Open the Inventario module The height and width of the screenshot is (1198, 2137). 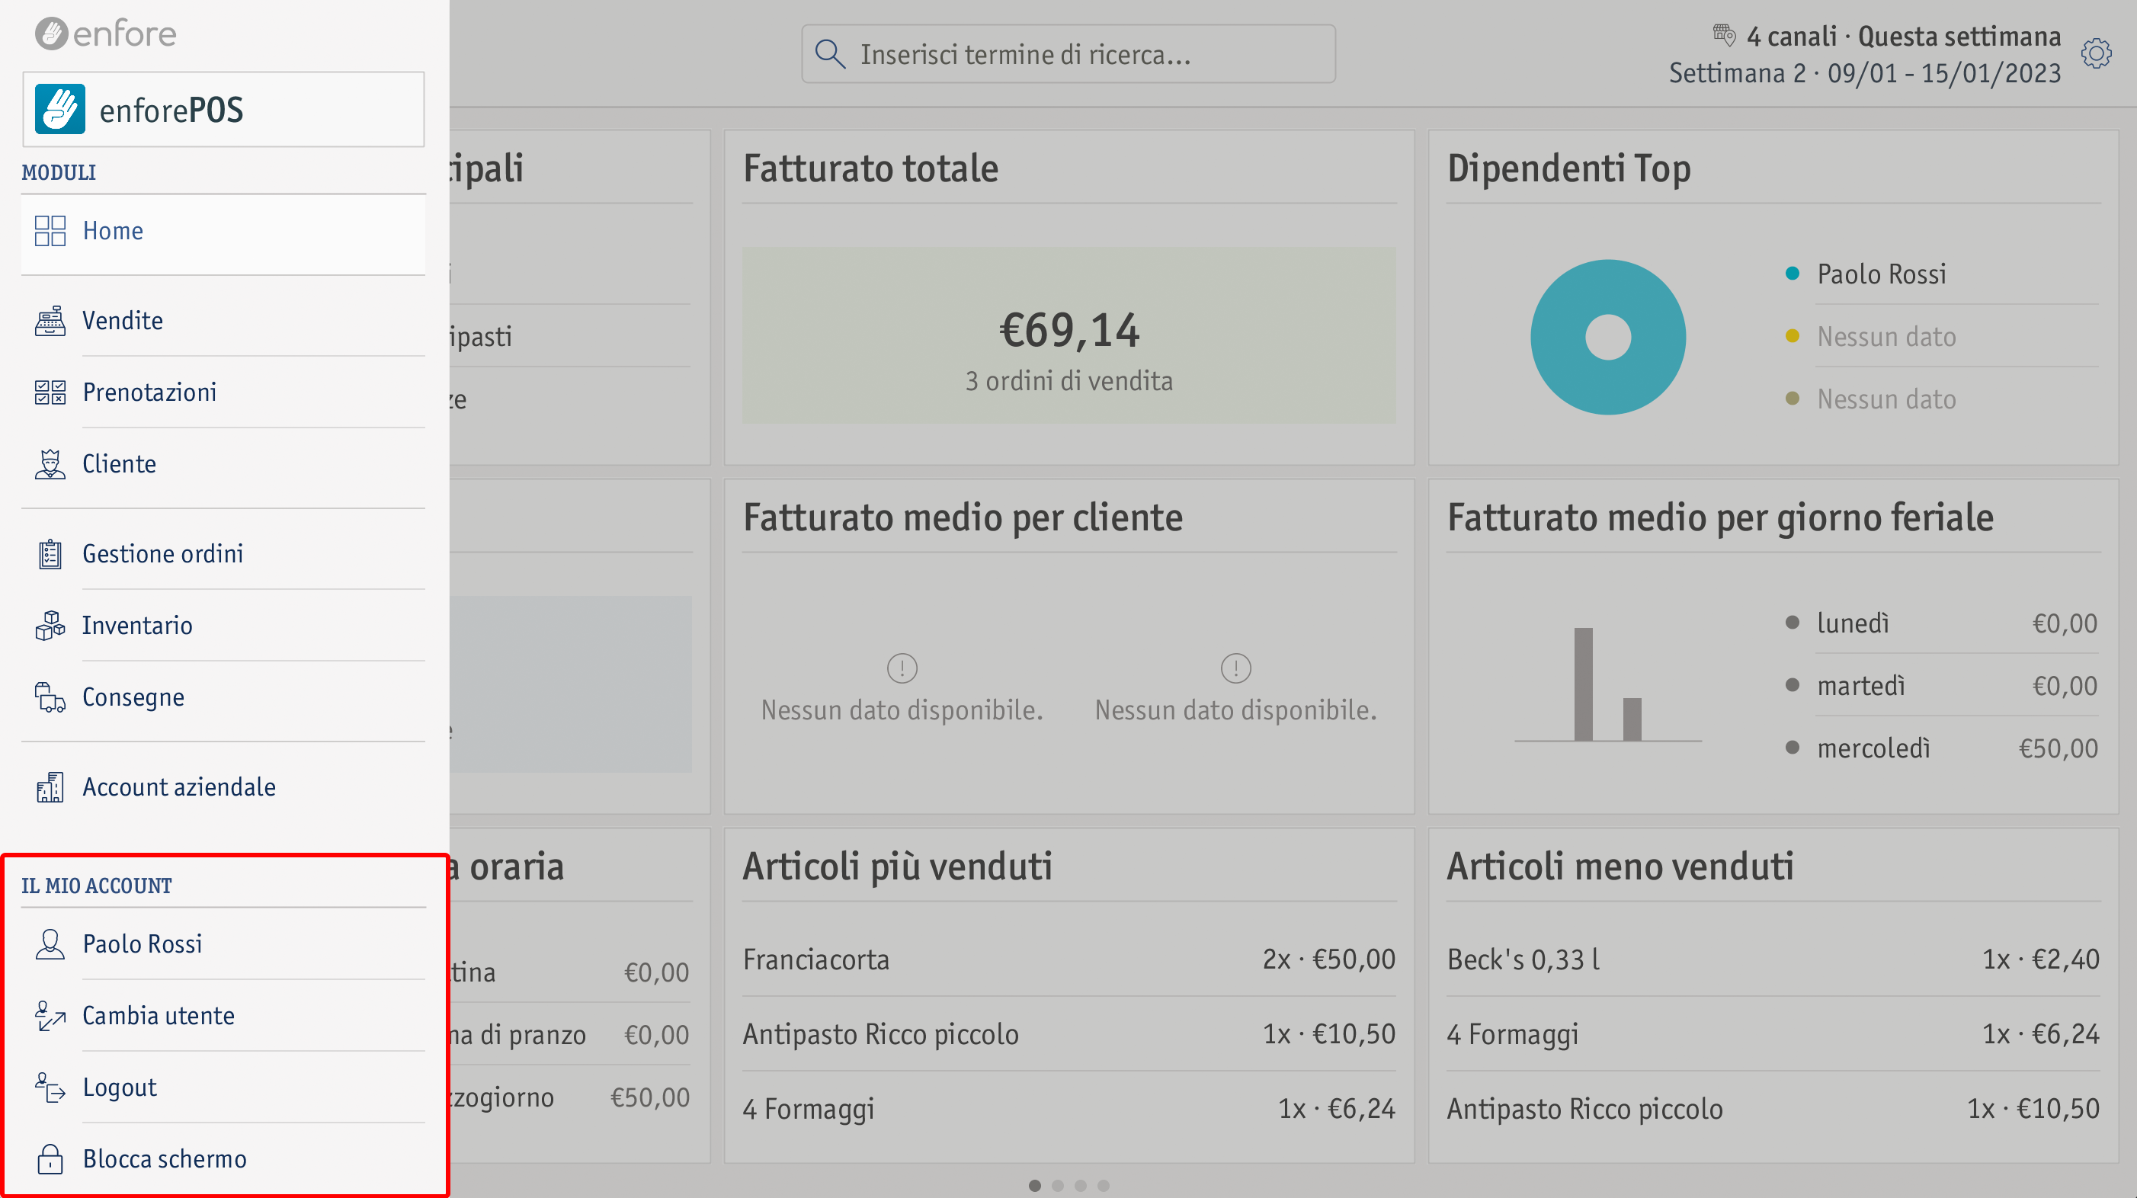click(223, 626)
